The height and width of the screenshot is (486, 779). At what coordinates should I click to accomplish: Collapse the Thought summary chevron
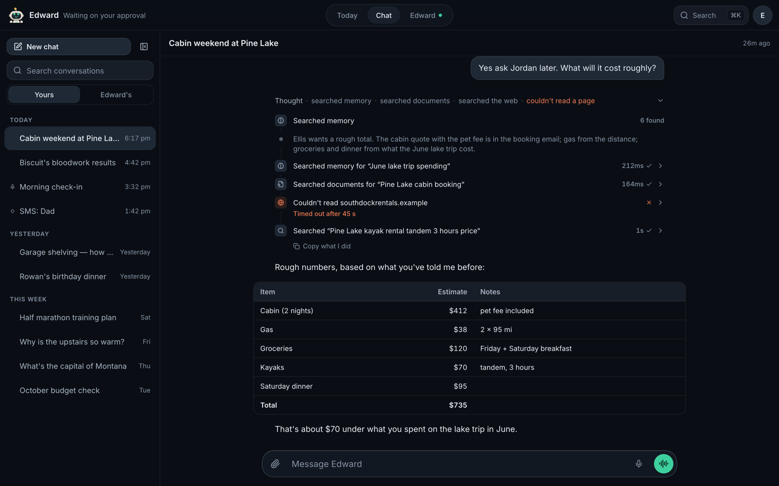660,101
